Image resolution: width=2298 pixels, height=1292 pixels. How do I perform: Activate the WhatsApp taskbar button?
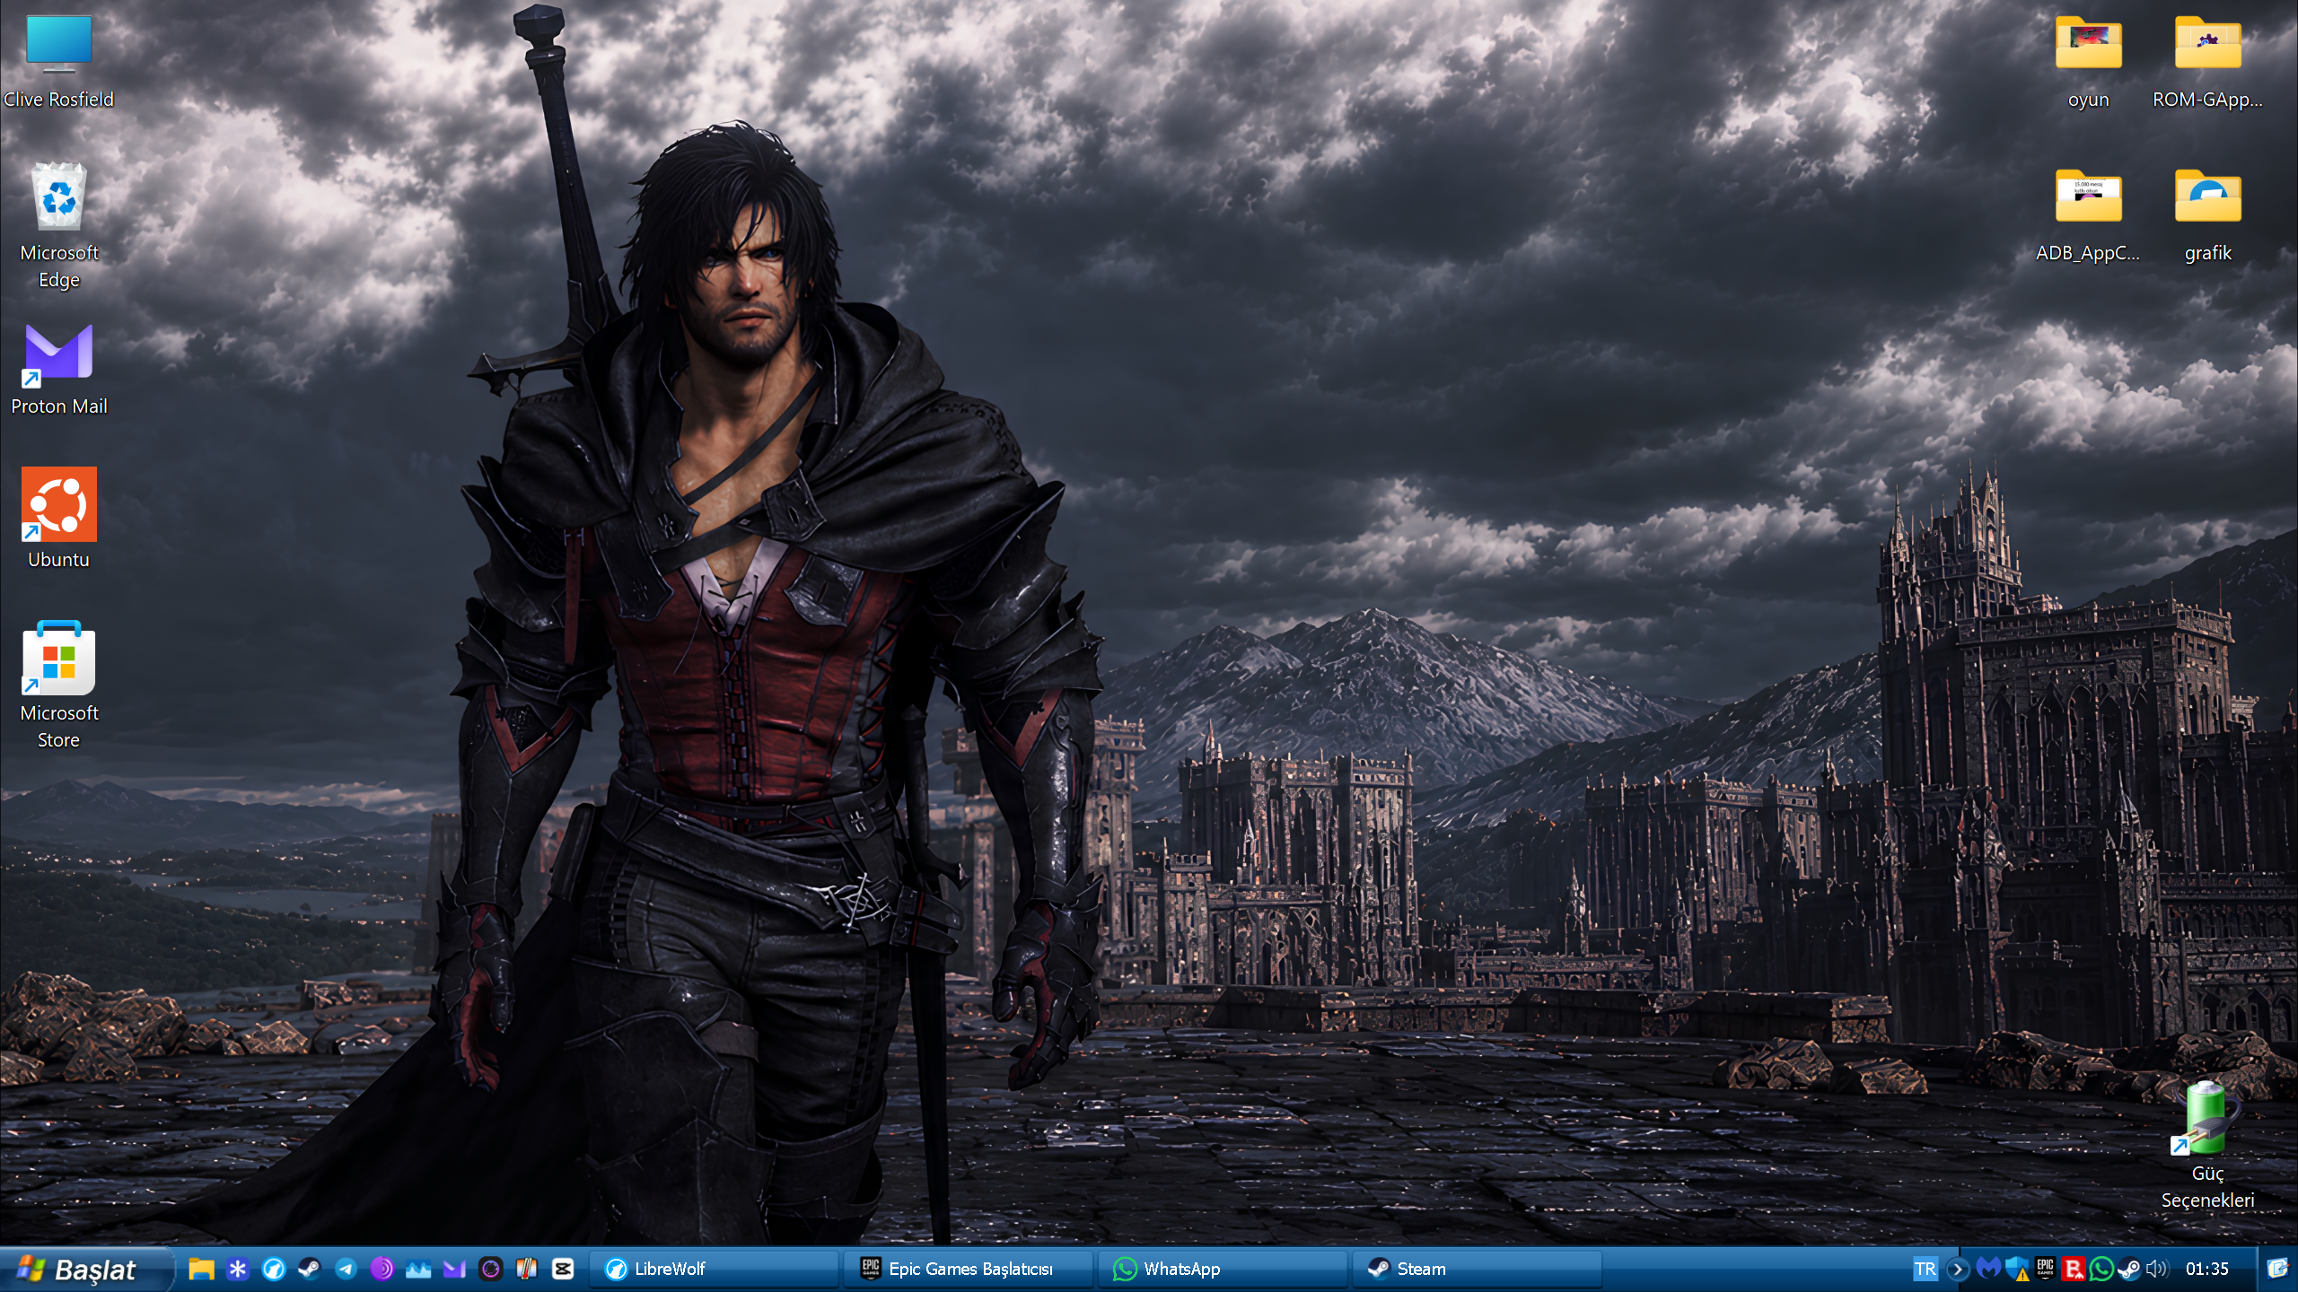pos(1223,1269)
